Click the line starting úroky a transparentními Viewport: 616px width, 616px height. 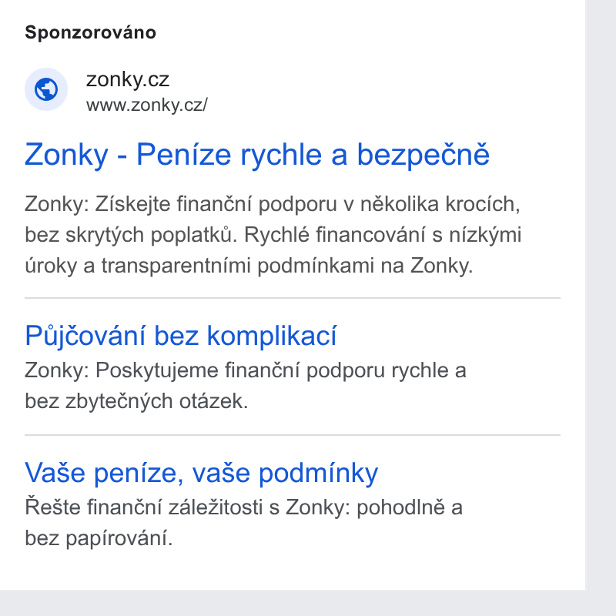click(x=249, y=266)
